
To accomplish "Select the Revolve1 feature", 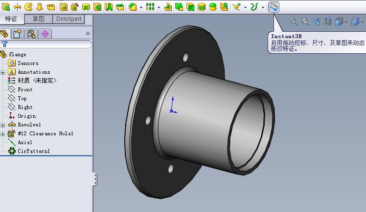I will click(29, 125).
